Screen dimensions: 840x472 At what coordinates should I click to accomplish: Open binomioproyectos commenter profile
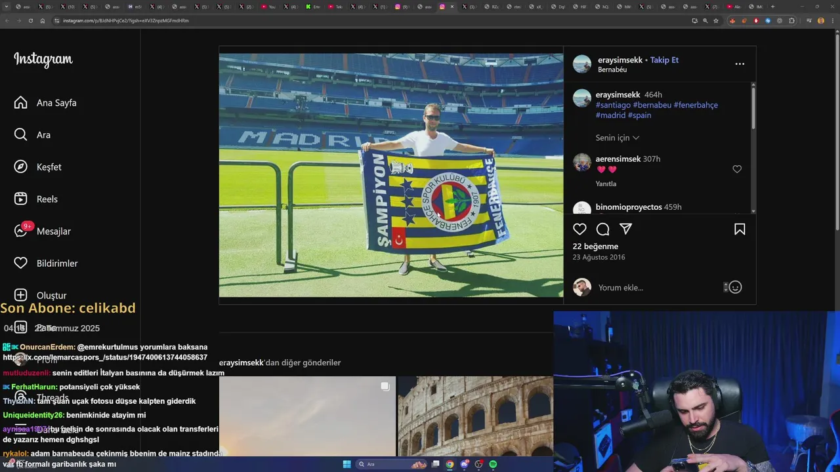tap(629, 207)
